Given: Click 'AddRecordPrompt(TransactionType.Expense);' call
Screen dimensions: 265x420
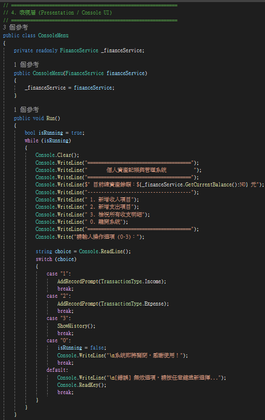Looking at the screenshot, I should (x=113, y=303).
